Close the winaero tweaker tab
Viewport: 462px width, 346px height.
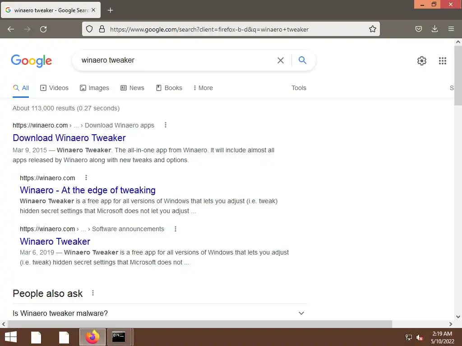click(93, 10)
